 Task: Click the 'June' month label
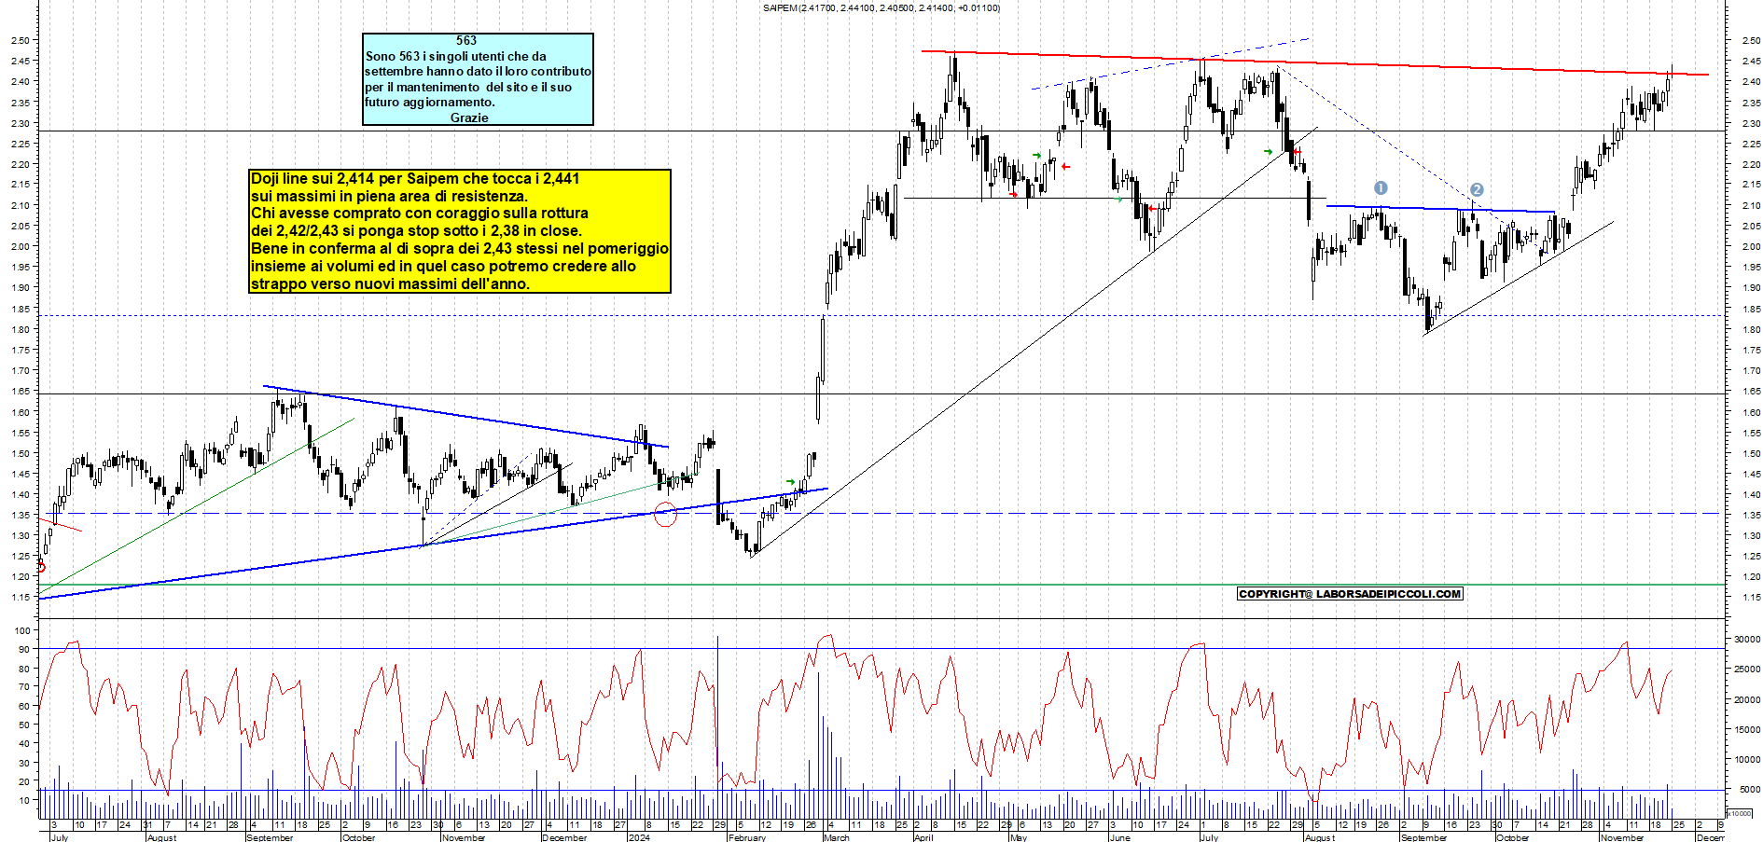(1120, 837)
